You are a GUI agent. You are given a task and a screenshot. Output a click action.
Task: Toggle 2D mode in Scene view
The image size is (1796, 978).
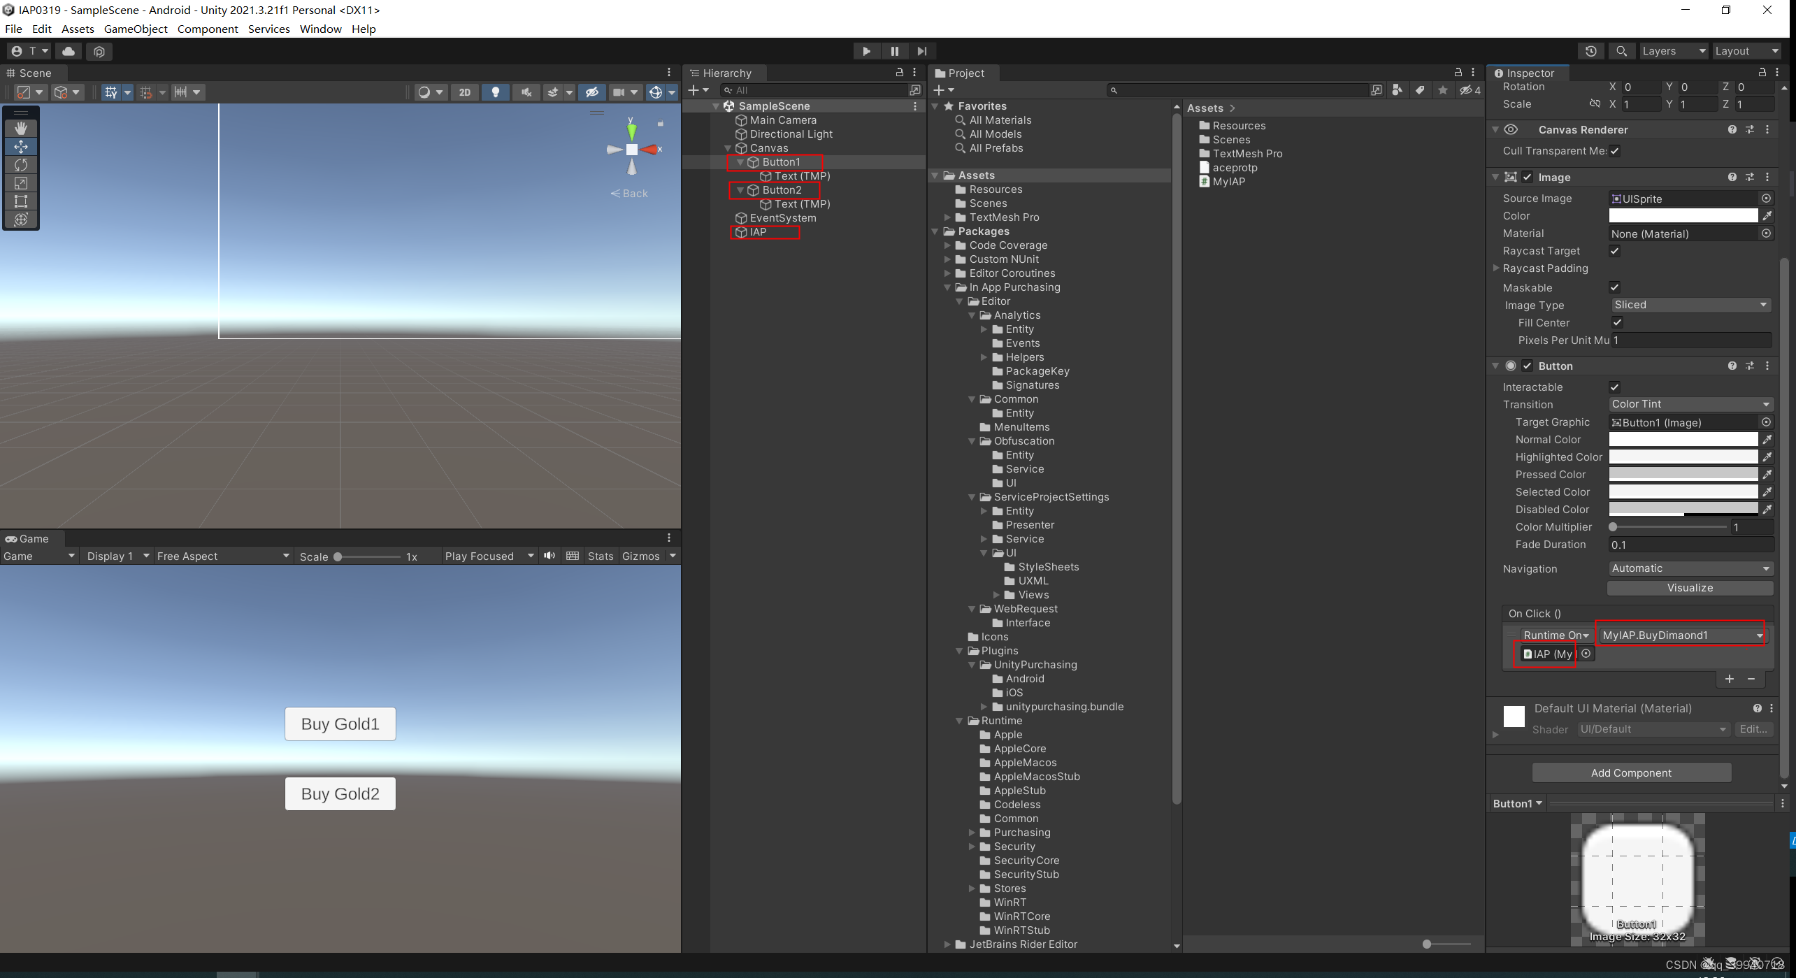coord(464,92)
